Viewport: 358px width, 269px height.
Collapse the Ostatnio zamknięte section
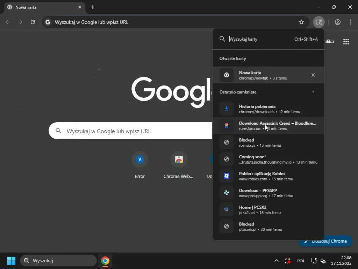coord(313,92)
